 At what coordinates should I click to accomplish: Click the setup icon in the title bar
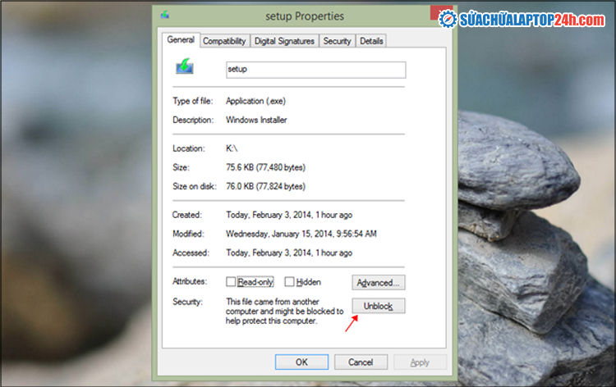coord(167,16)
